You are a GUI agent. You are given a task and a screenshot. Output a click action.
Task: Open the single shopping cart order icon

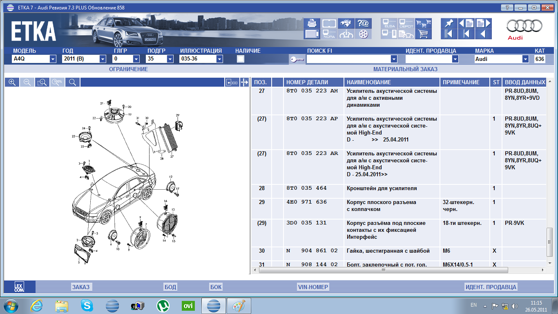point(424,34)
